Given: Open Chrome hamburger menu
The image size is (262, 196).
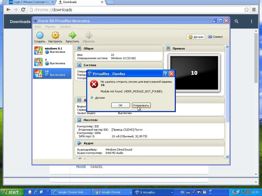Looking at the screenshot, I should 254,10.
